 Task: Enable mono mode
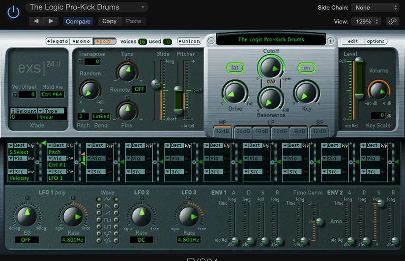pos(81,41)
